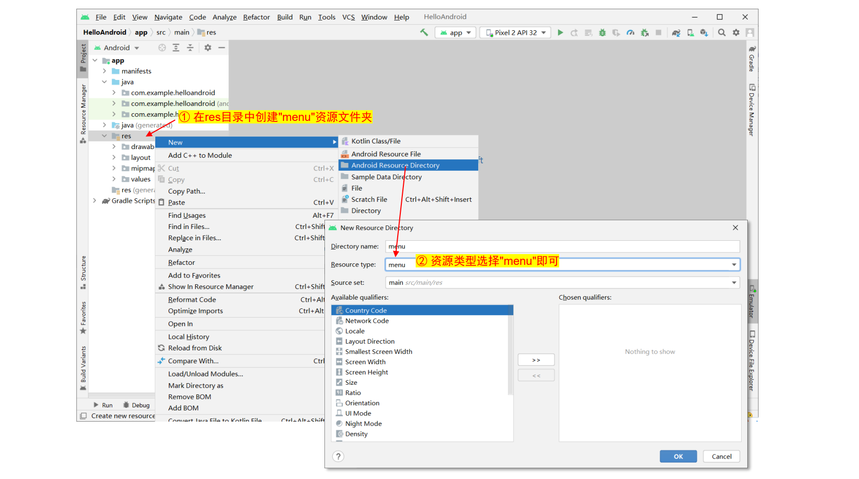Open the Android project view dropdown
This screenshot has height=479, width=859.
coord(117,48)
